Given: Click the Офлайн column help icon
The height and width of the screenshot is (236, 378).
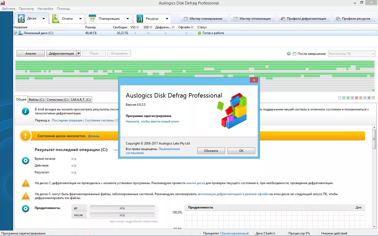Looking at the screenshot, I should (x=192, y=27).
